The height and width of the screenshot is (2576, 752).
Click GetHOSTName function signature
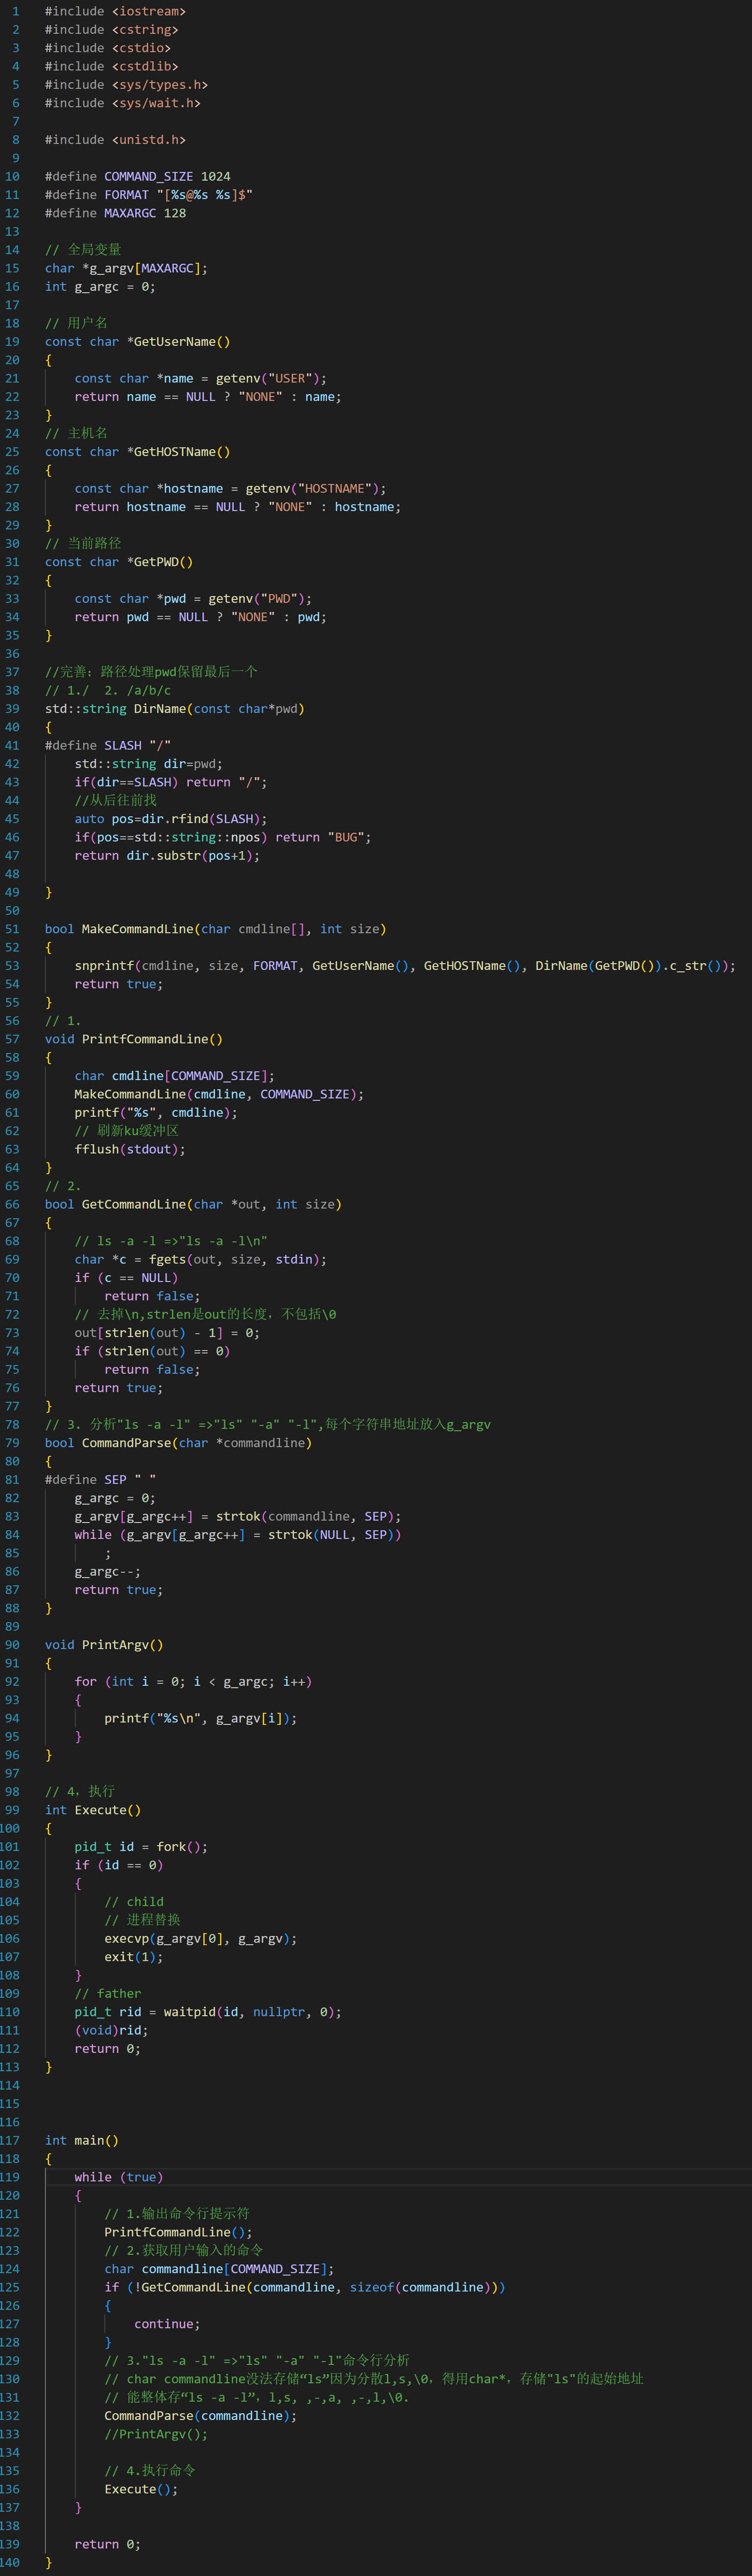[138, 452]
